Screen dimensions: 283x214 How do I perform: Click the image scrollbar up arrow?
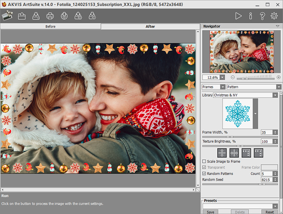click(198, 32)
